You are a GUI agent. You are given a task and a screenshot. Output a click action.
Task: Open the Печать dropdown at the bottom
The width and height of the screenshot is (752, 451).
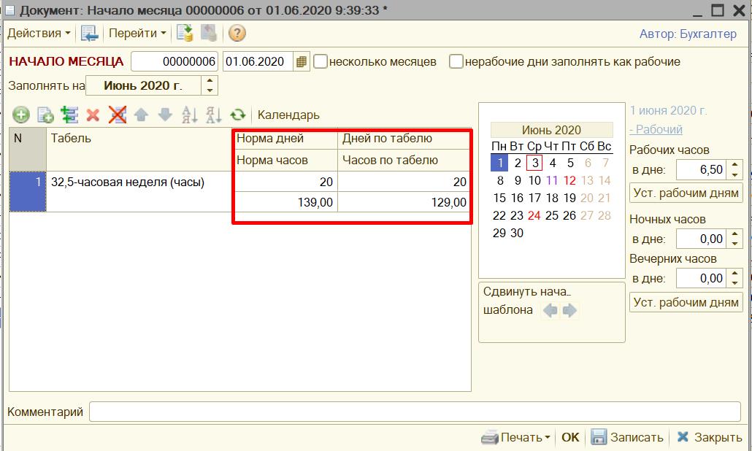[515, 437]
